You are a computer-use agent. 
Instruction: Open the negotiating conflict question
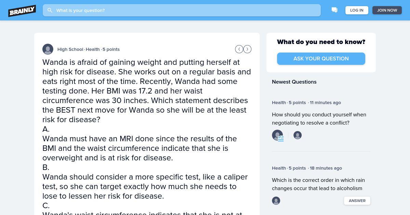click(x=319, y=119)
